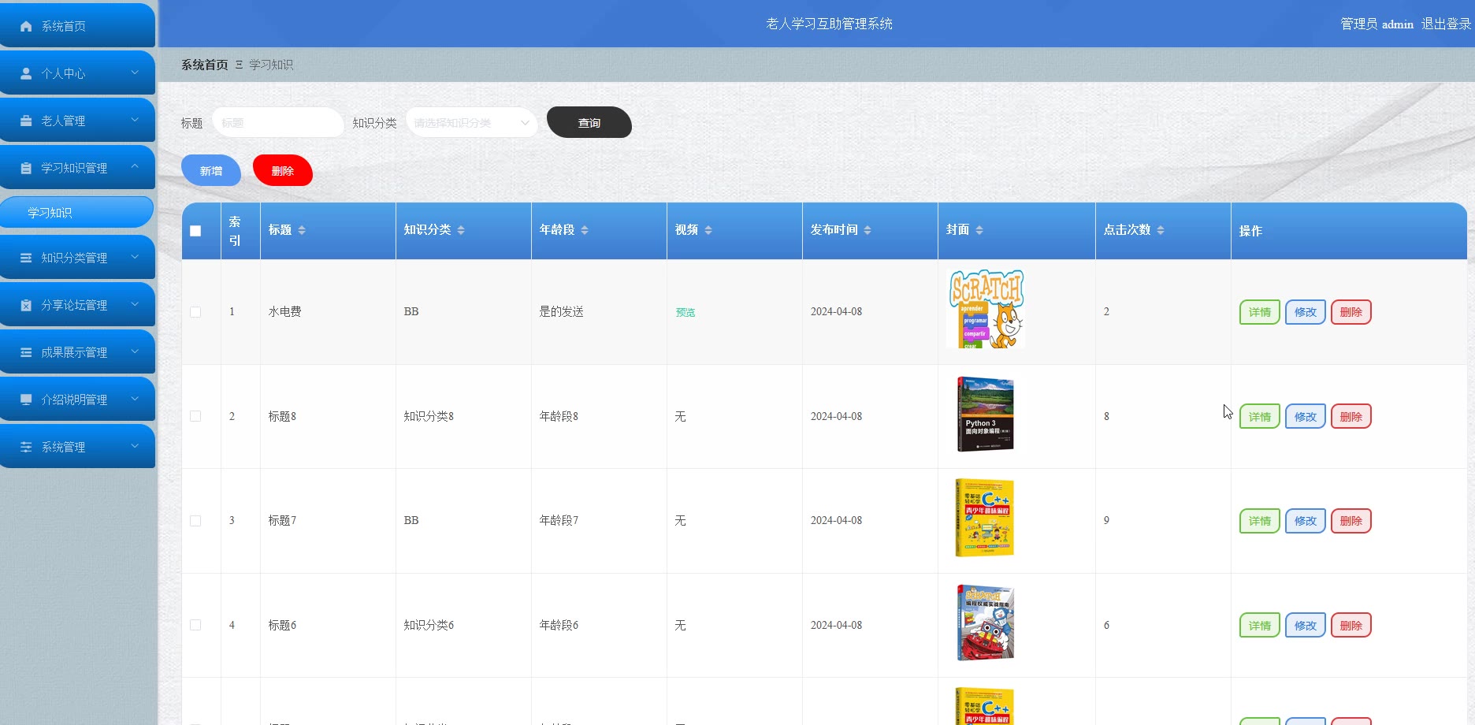Click the sliders icon beside 系统管理
This screenshot has width=1475, height=725.
(x=26, y=447)
